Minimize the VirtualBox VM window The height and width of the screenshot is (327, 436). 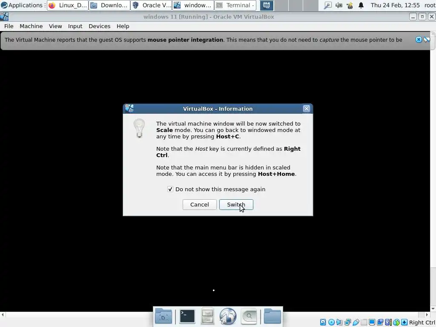(413, 17)
